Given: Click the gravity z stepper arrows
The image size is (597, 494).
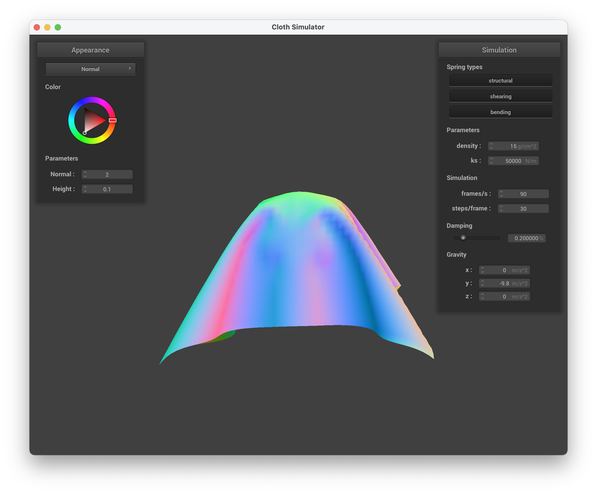Looking at the screenshot, I should click(482, 296).
